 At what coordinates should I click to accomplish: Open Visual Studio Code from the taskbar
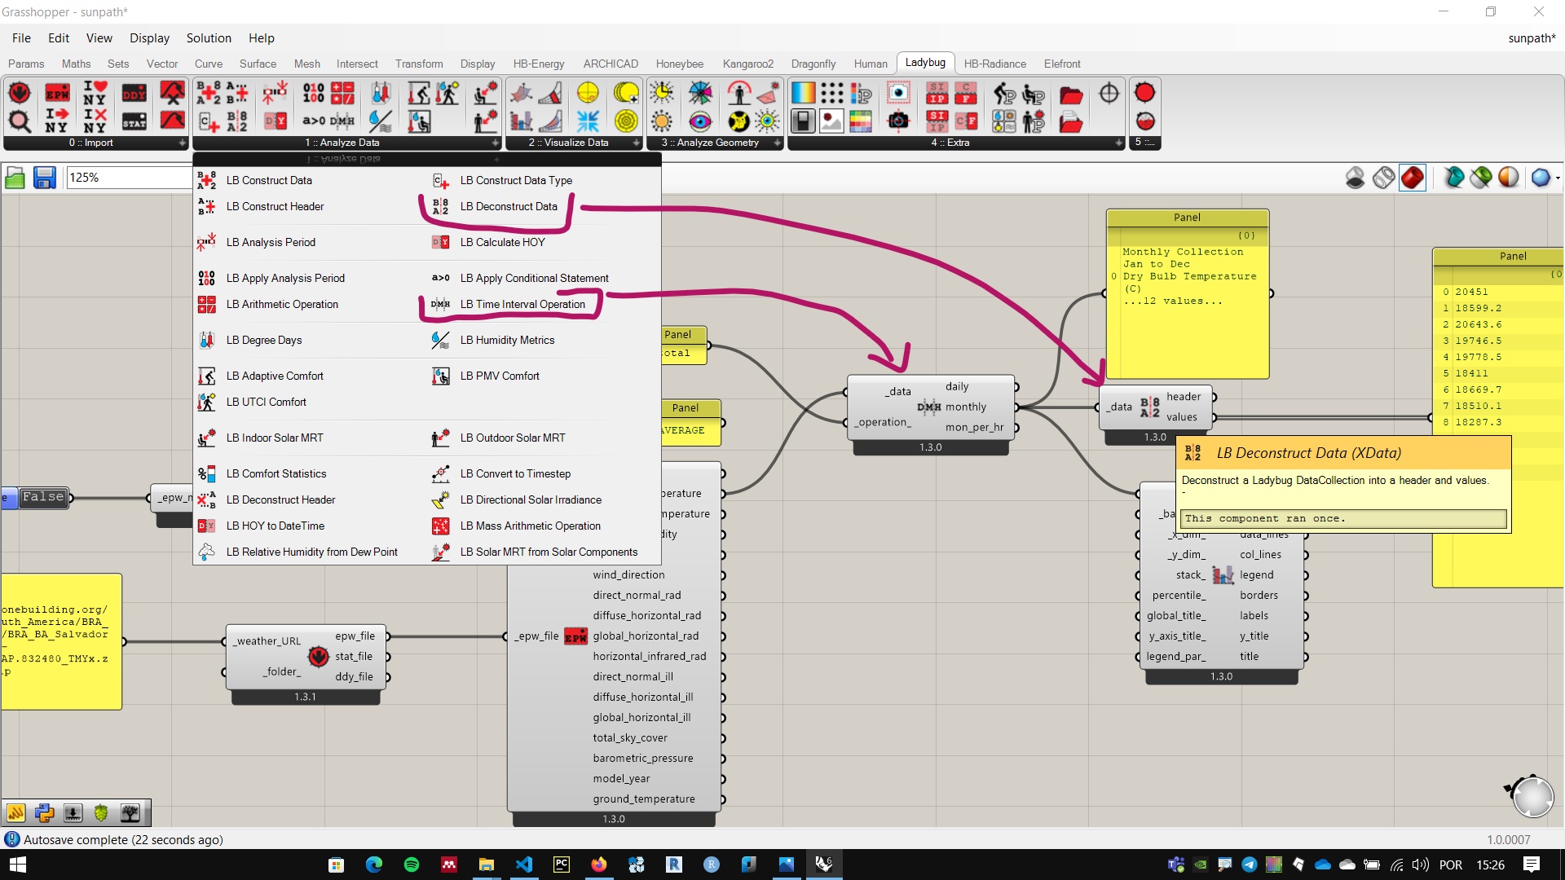click(x=524, y=865)
